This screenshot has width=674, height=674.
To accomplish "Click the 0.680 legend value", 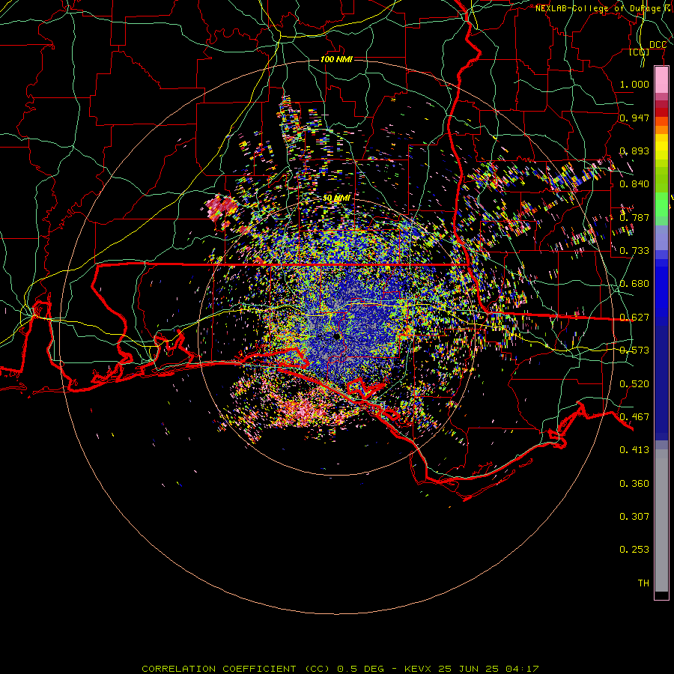I will [x=634, y=284].
